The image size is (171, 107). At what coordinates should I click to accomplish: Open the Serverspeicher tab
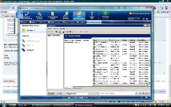pos(66,15)
